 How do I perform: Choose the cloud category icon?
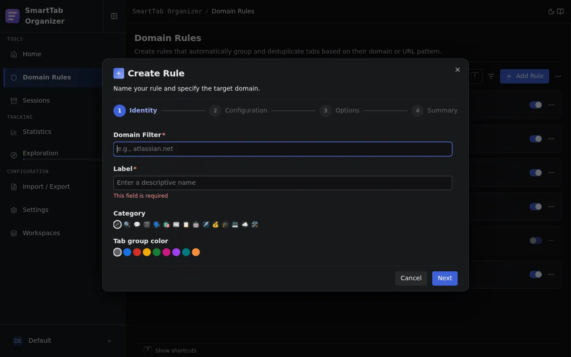245,224
